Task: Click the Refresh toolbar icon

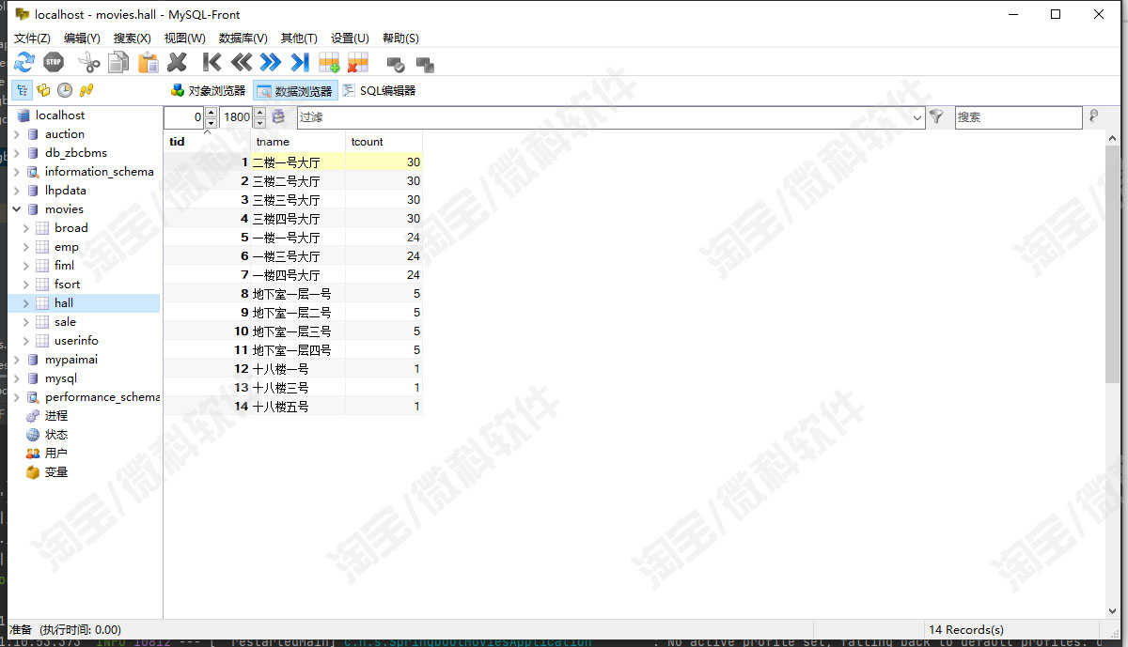Action: pos(23,63)
